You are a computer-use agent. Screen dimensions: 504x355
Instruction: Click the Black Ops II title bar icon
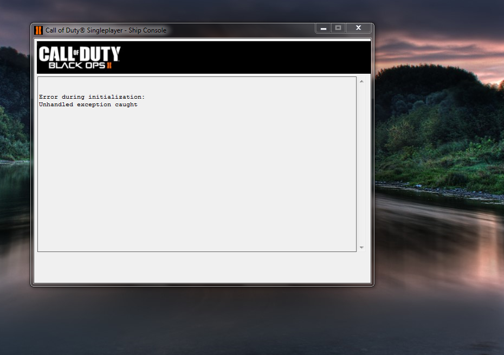tap(38, 30)
